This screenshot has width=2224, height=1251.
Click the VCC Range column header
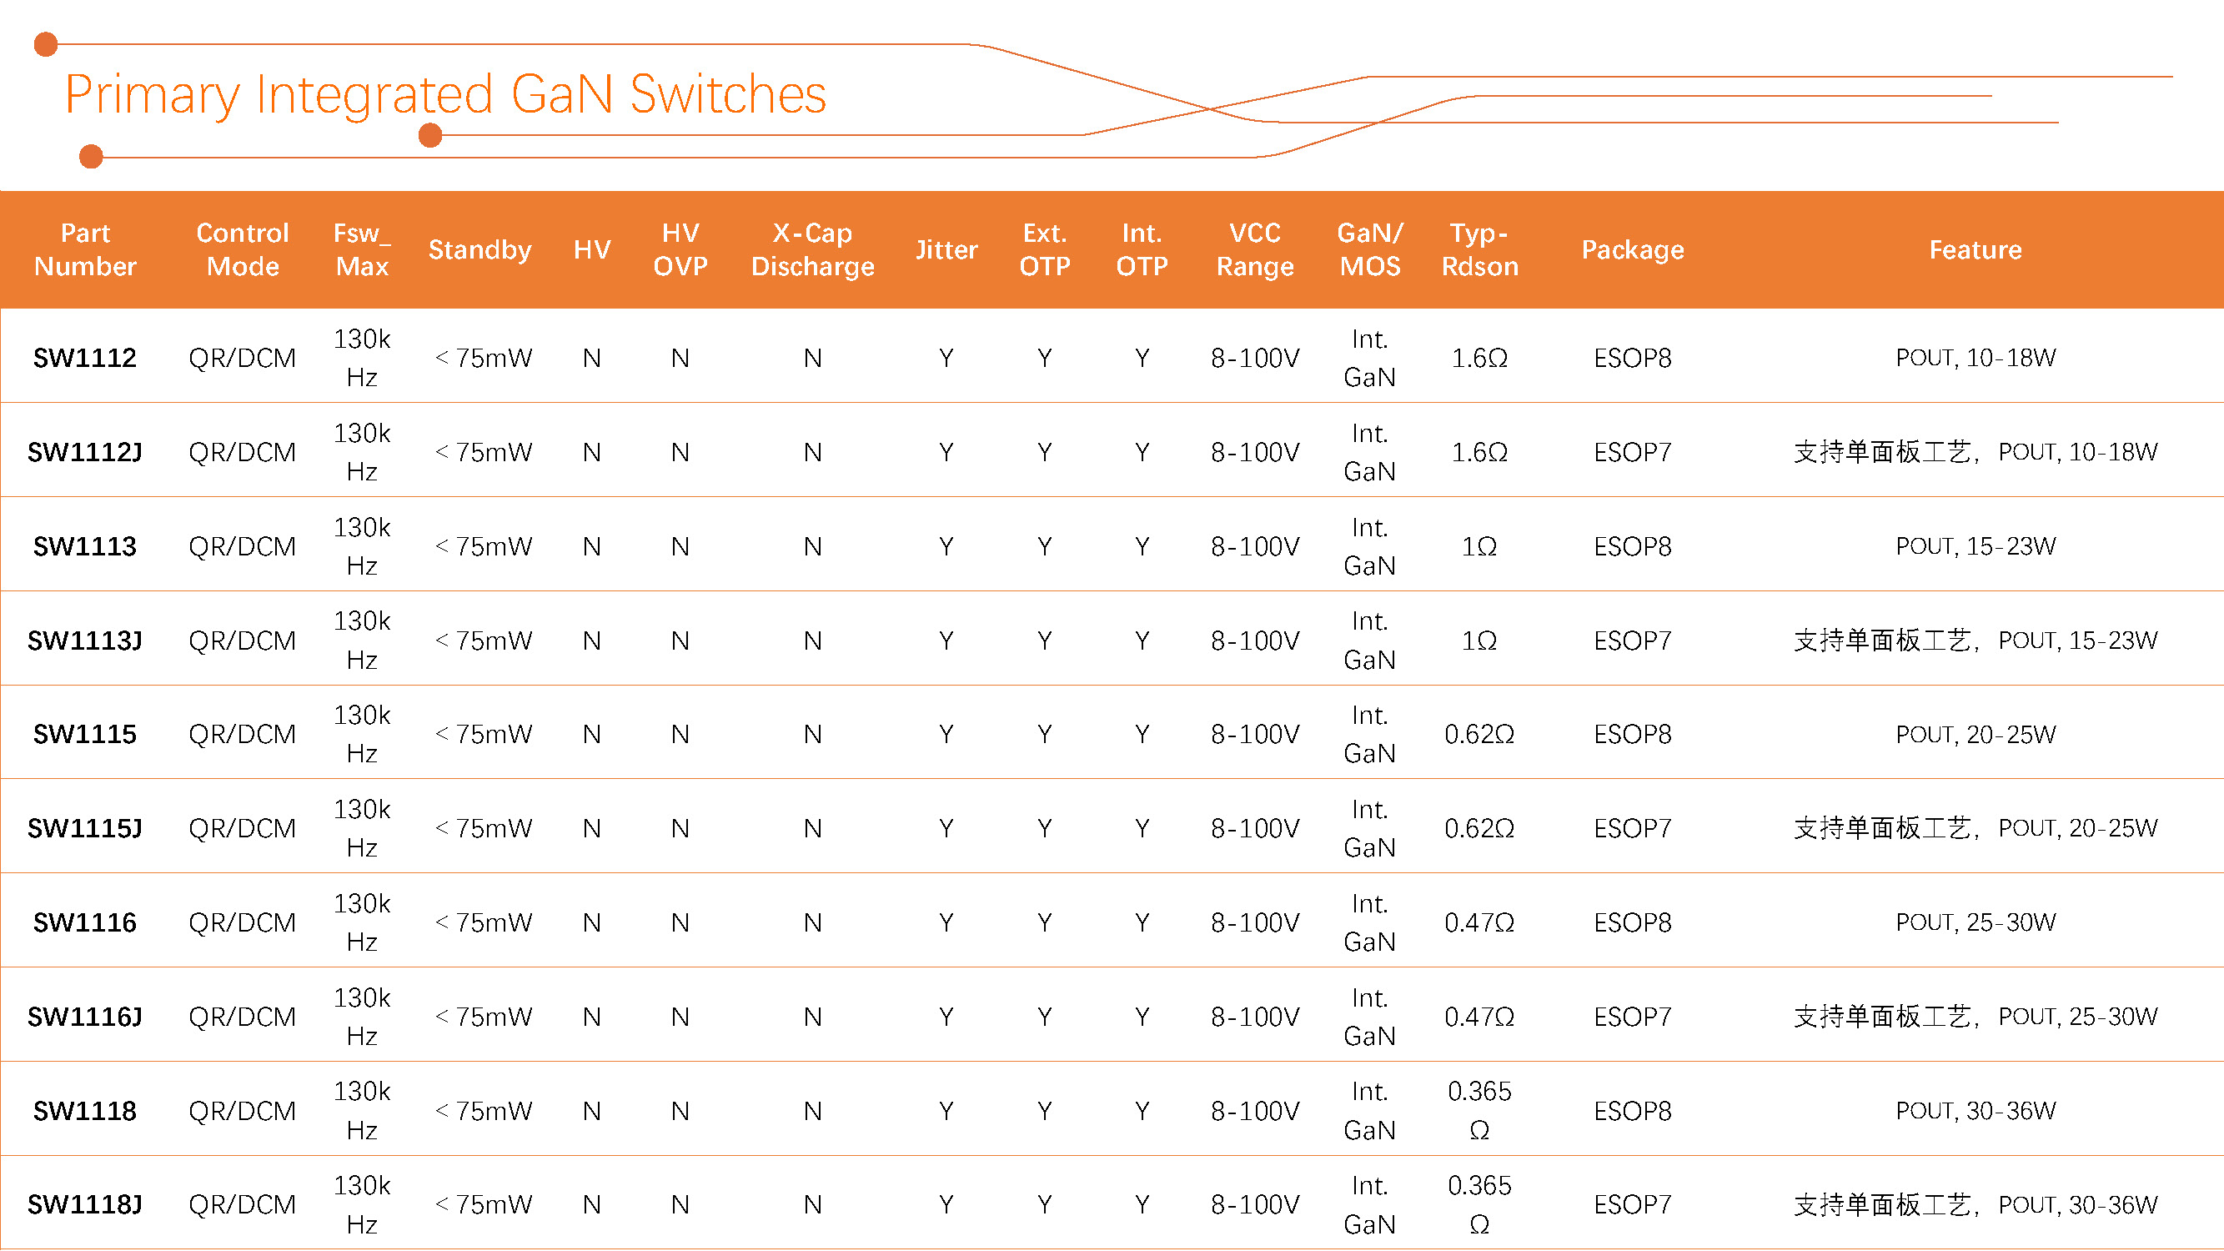1255,249
